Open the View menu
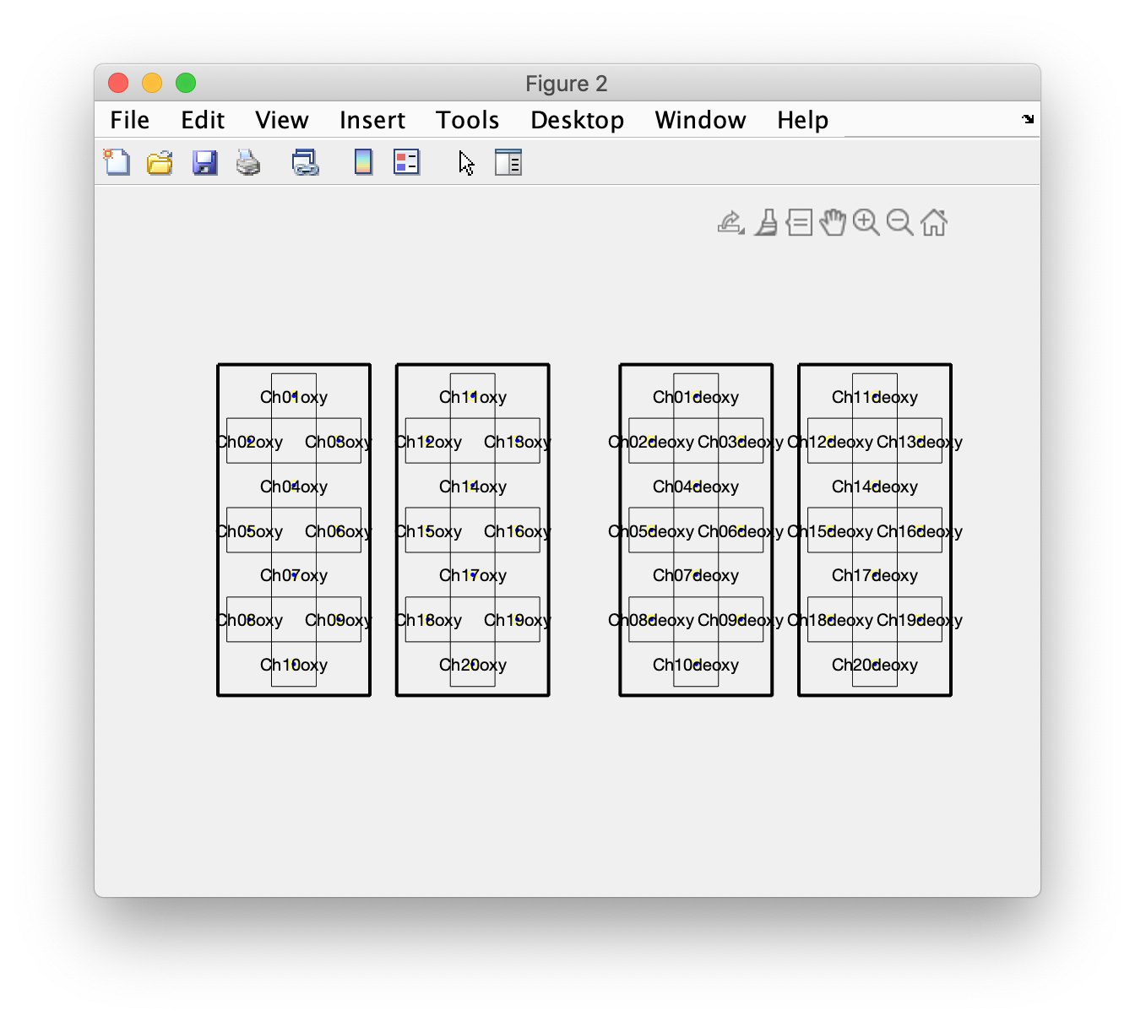 pyautogui.click(x=282, y=120)
